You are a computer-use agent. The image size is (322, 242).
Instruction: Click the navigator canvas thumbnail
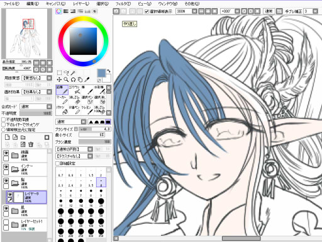pyautogui.click(x=26, y=33)
